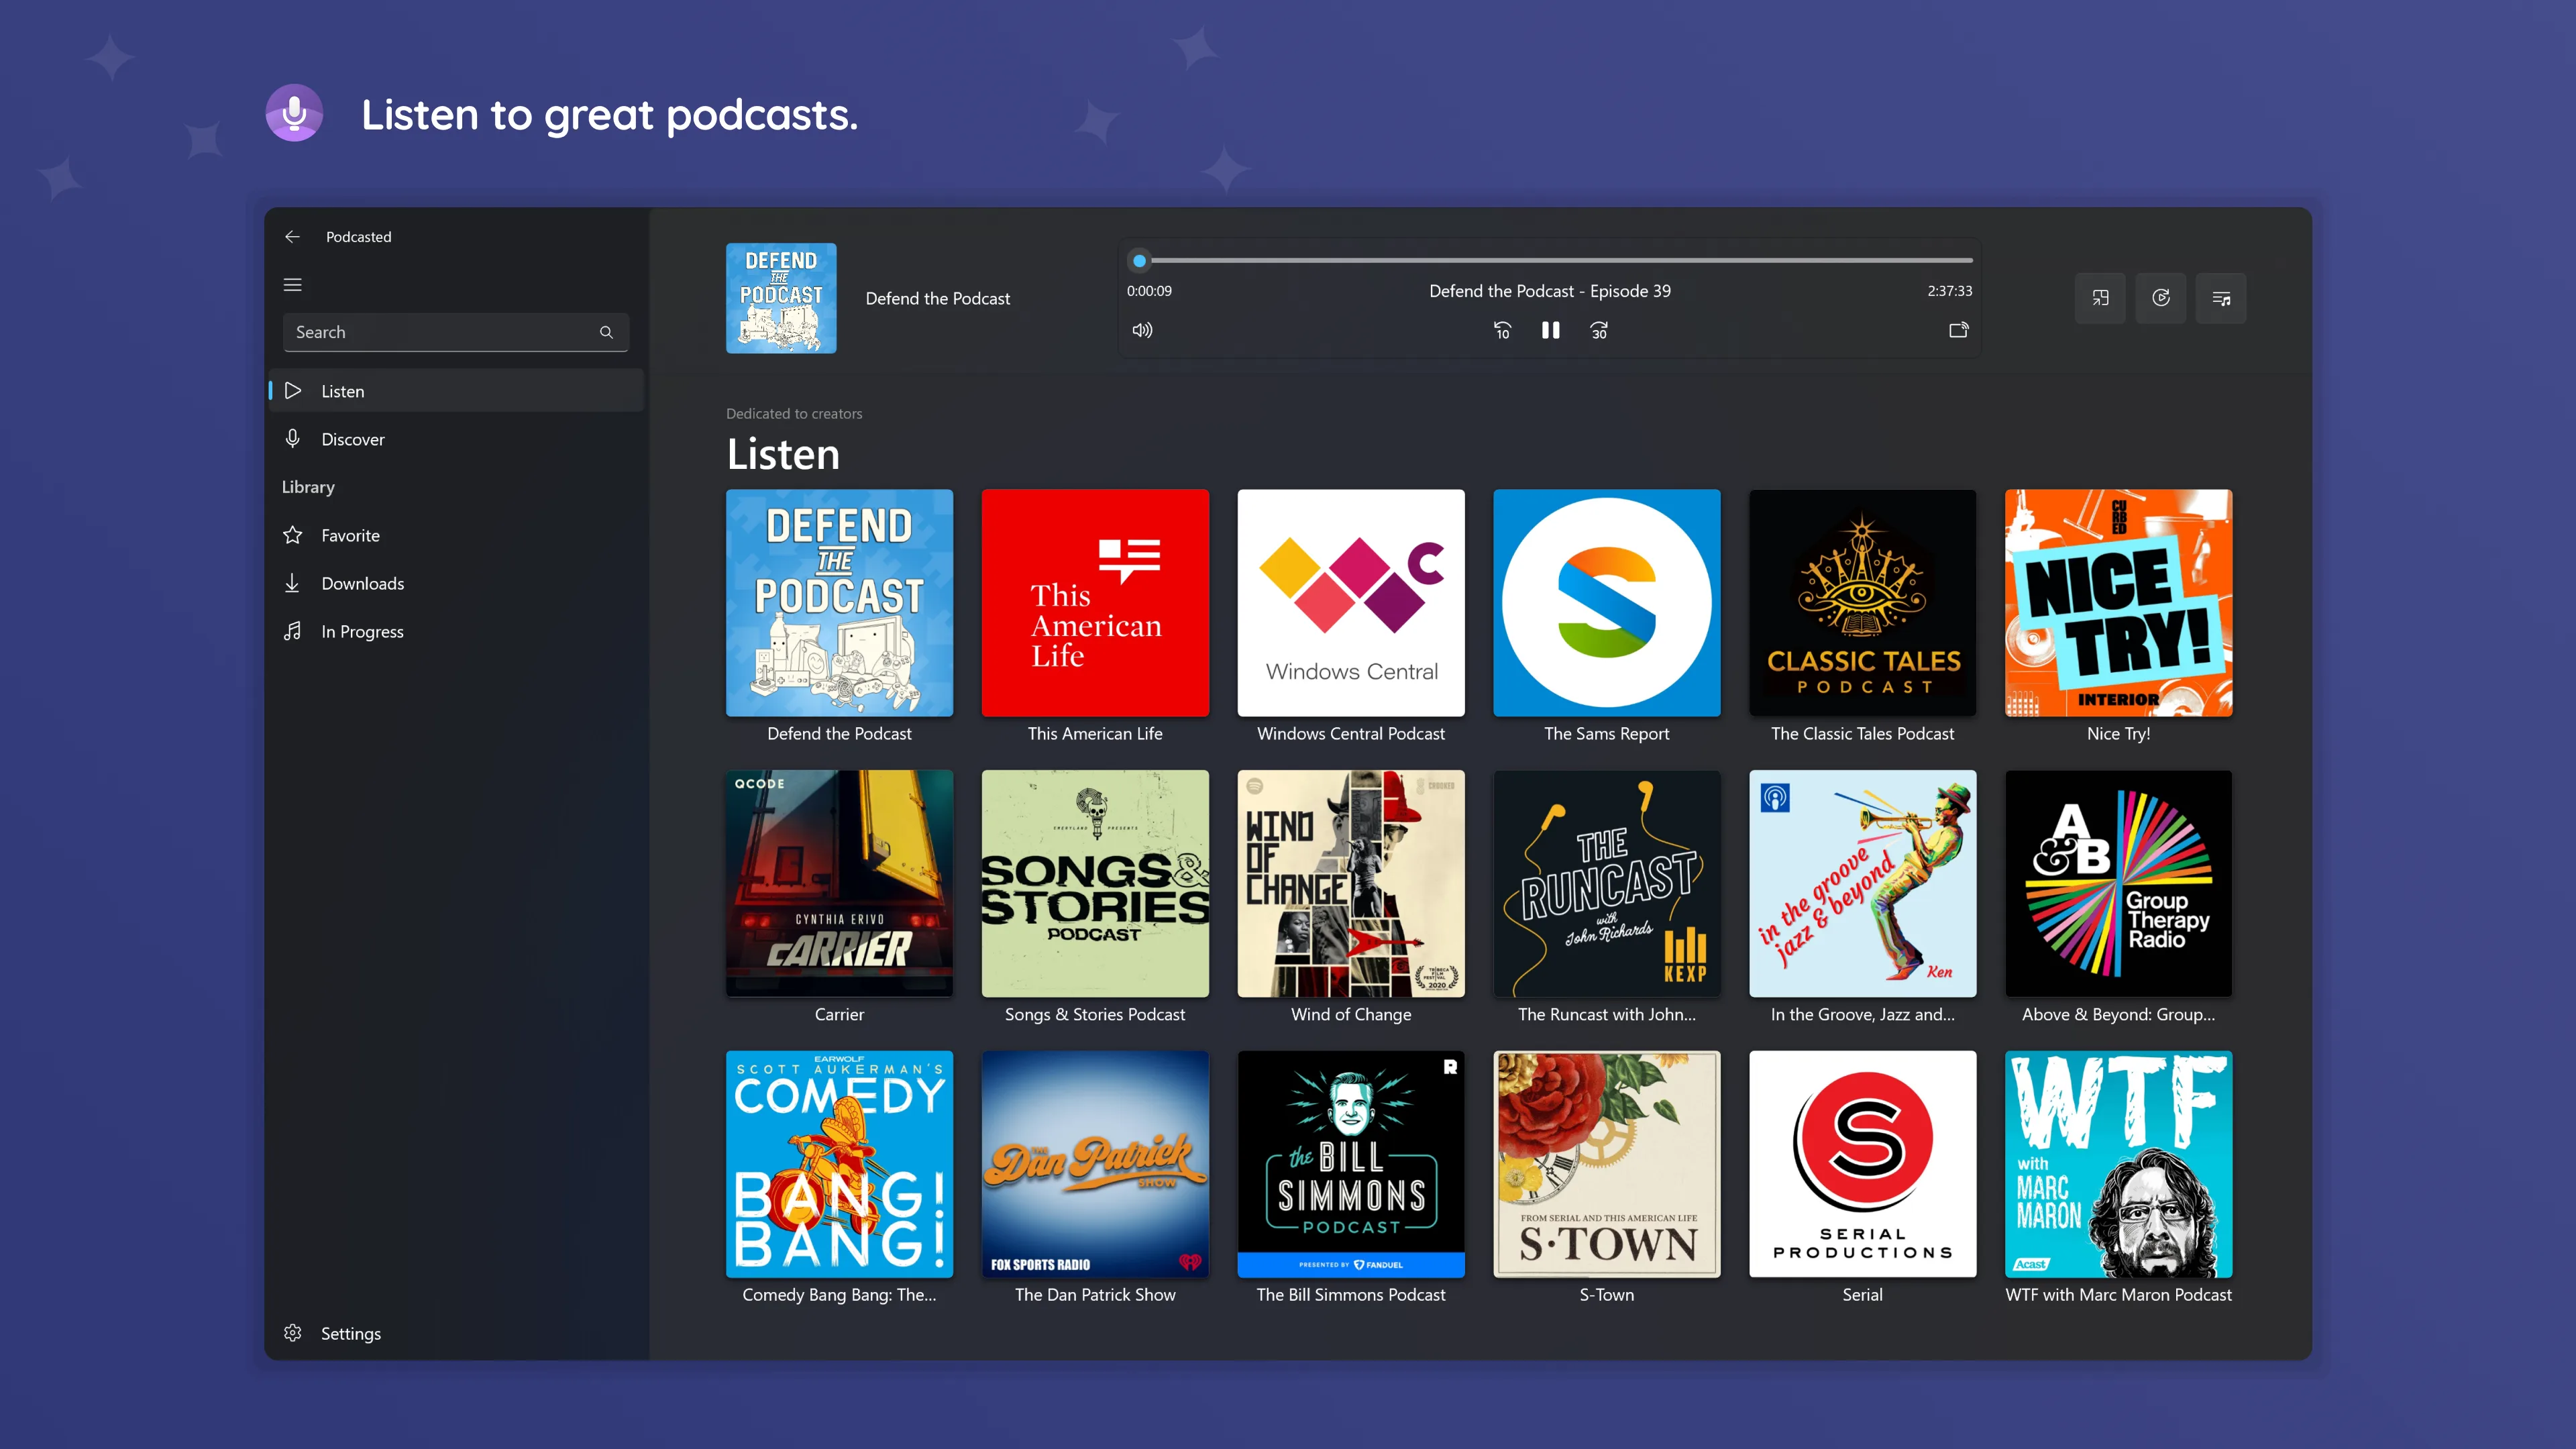Screen dimensions: 2576x1449
Task: Click the search magnifier icon
Action: (606, 332)
